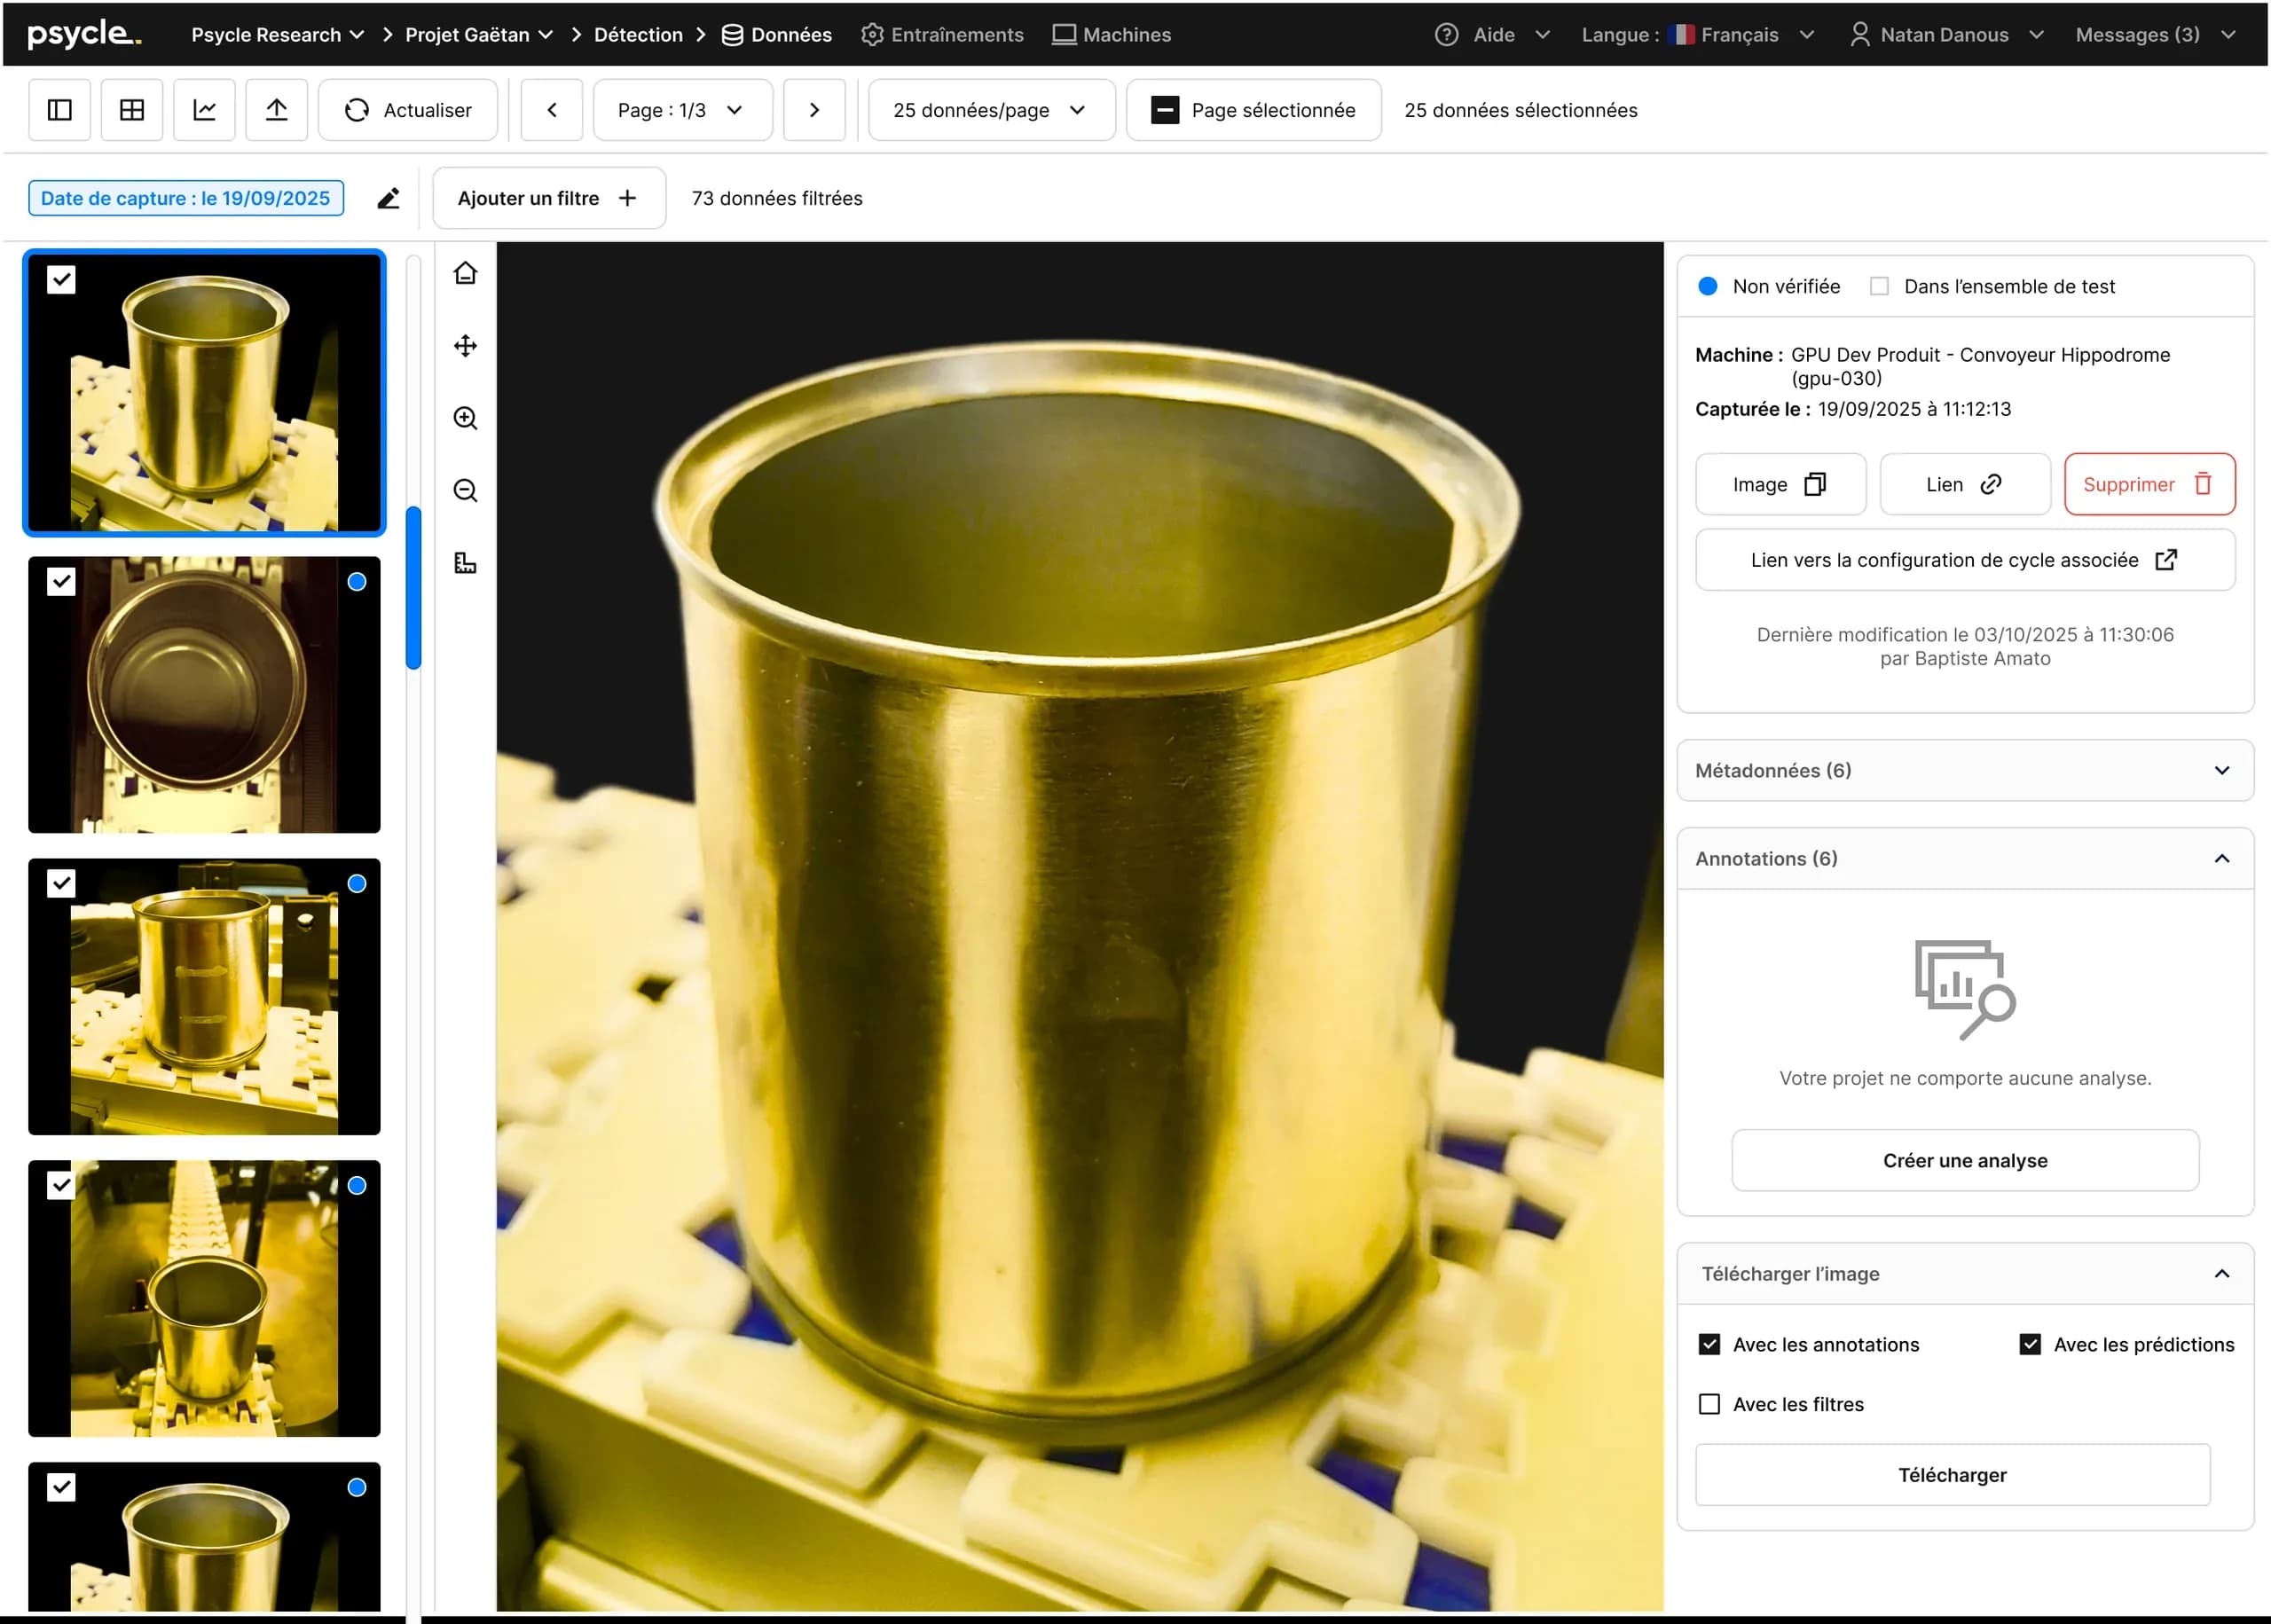
Task: Open the Projet Gaëtan dropdown
Action: [x=479, y=35]
